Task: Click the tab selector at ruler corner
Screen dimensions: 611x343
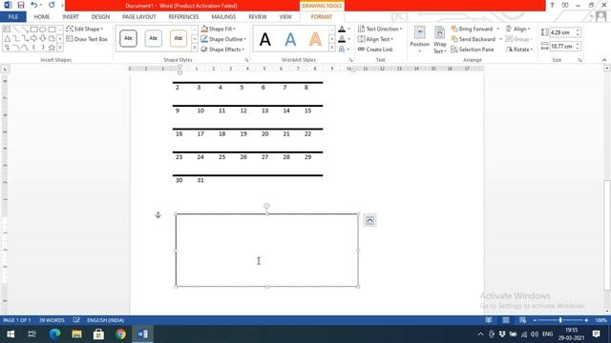Action: tap(5, 69)
